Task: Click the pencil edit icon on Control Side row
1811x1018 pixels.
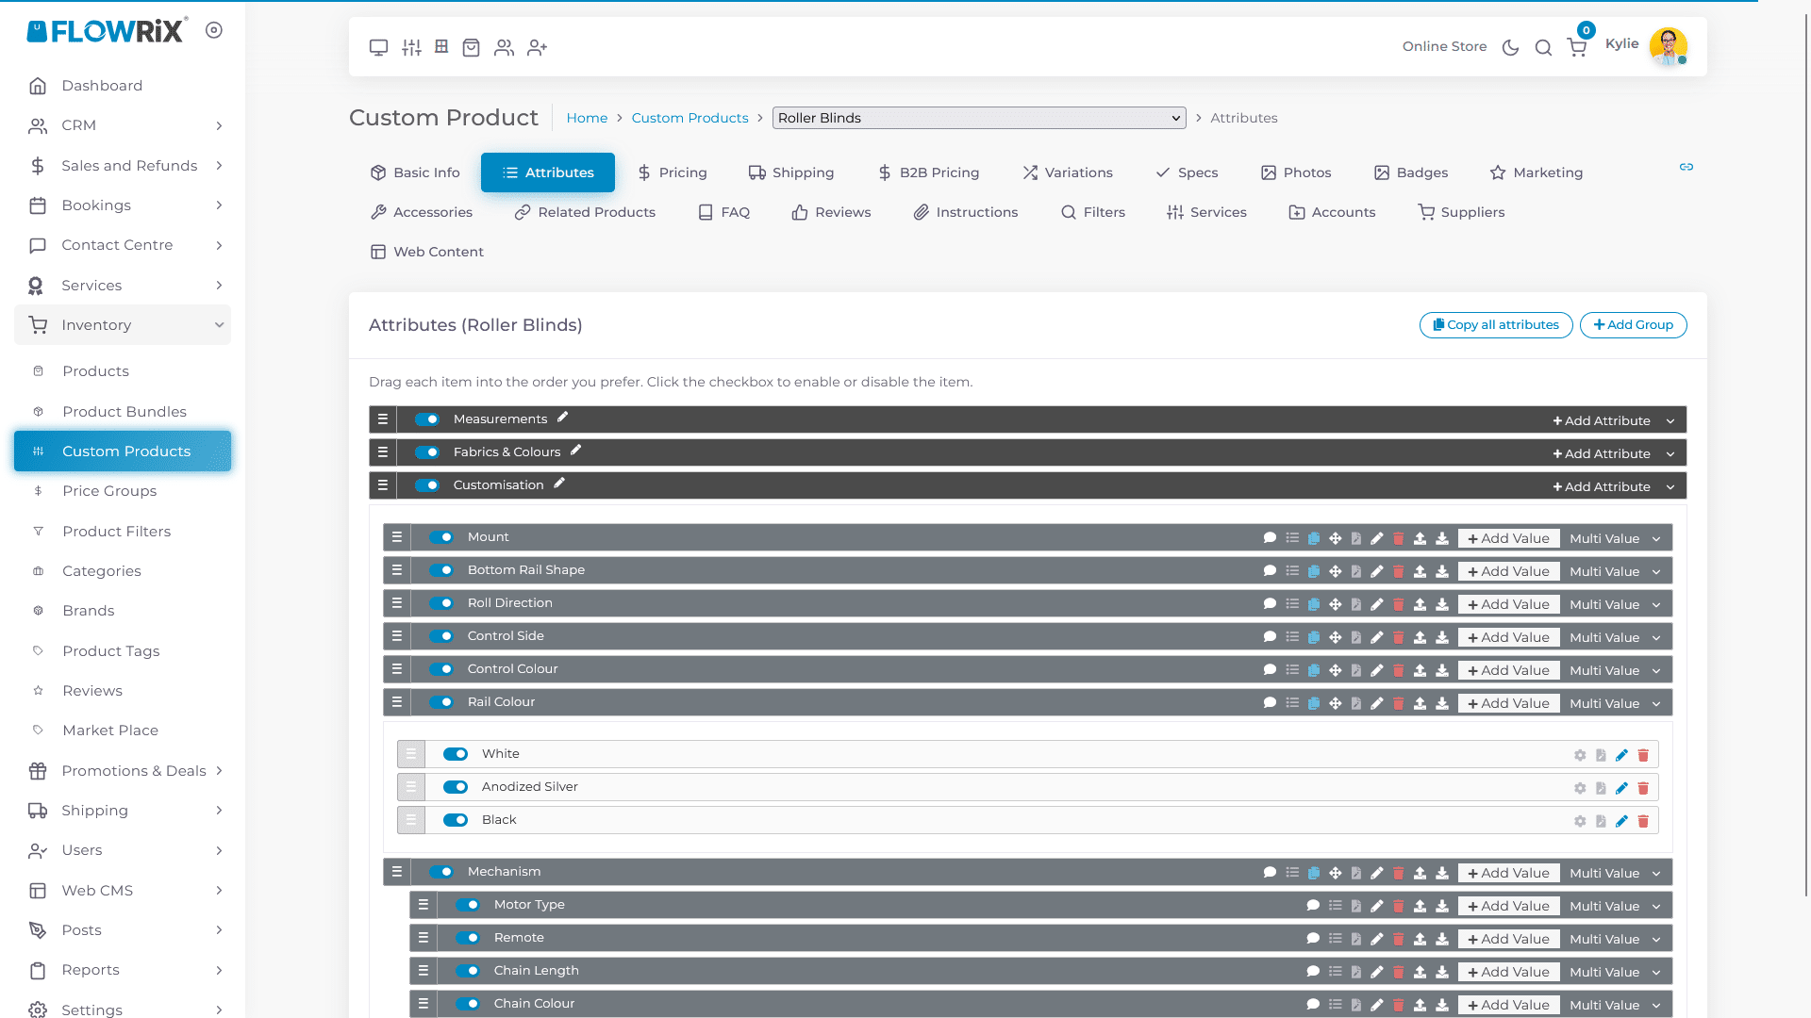Action: [1377, 637]
